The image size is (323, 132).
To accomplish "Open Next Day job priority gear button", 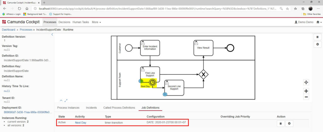I will click(289, 123).
